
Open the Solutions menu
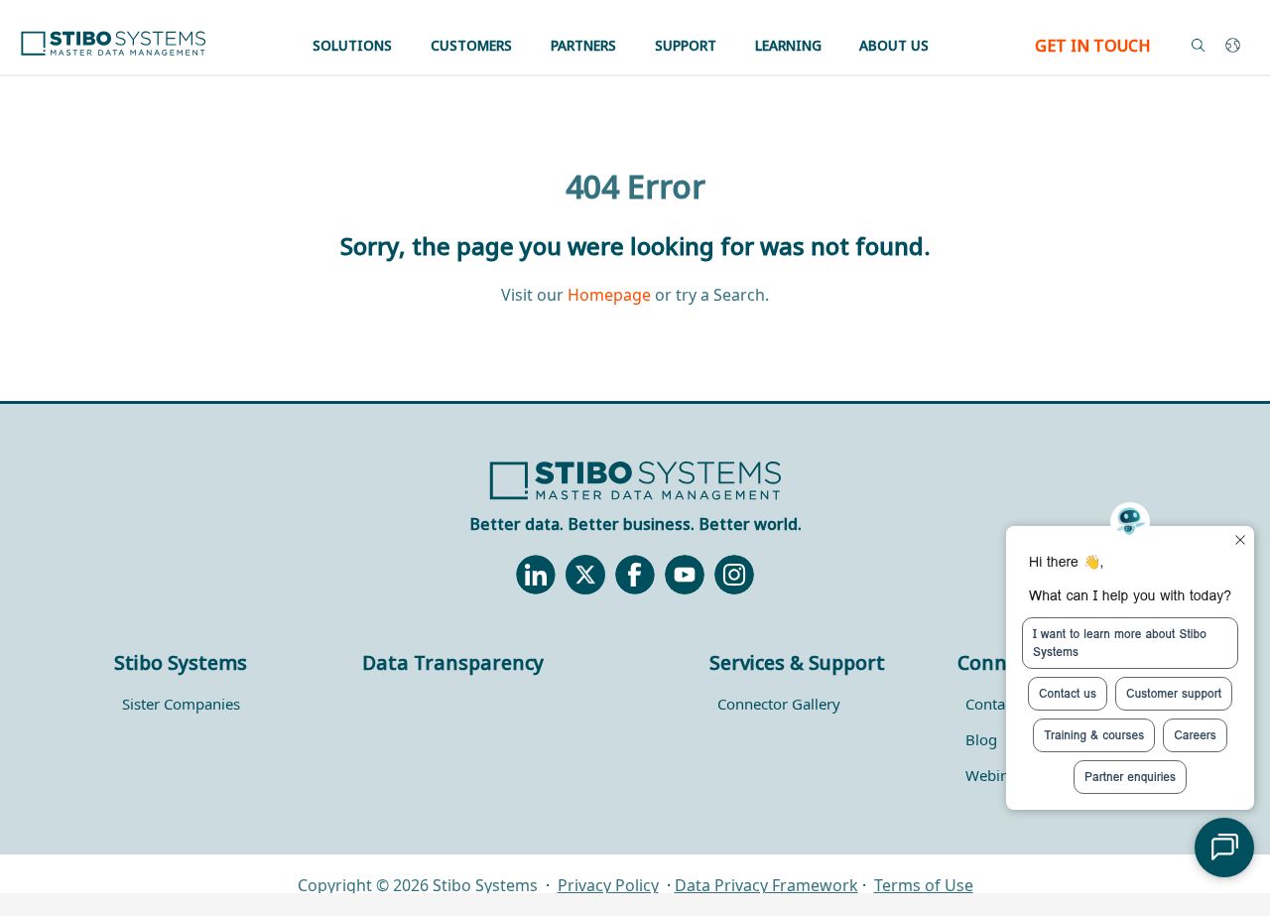[352, 46]
